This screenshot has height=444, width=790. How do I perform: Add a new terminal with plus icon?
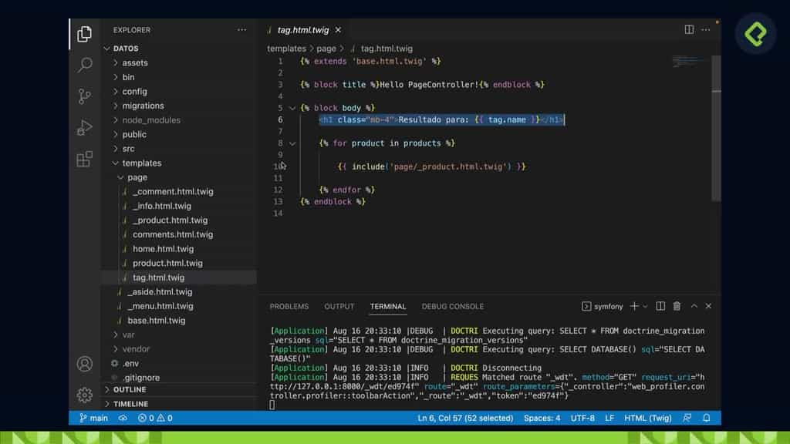tap(634, 306)
